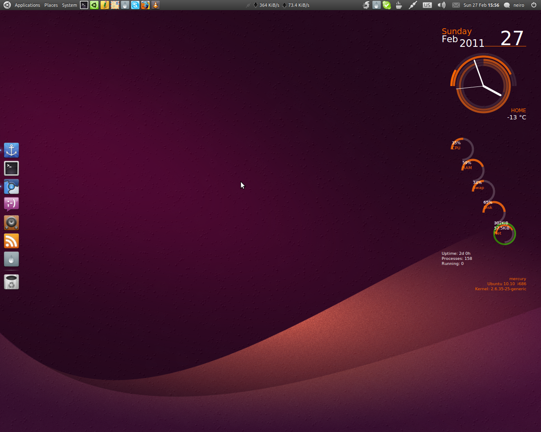Screen dimensions: 541x432
Task: Open the Applications menu
Action: pos(27,5)
